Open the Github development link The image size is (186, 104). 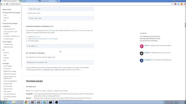(146, 53)
